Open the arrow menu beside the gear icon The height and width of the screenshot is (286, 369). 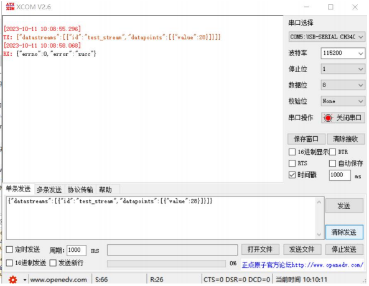[24, 280]
